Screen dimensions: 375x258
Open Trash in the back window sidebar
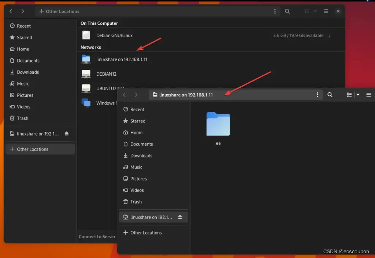tap(22, 118)
